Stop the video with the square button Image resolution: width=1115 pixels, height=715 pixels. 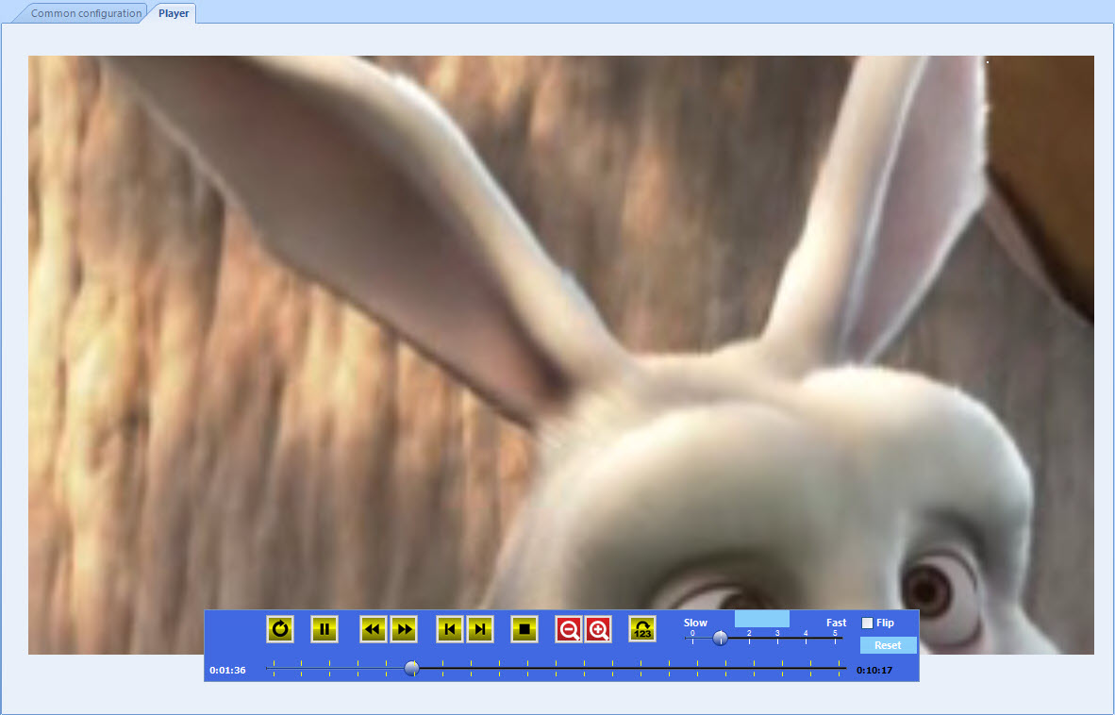tap(524, 629)
